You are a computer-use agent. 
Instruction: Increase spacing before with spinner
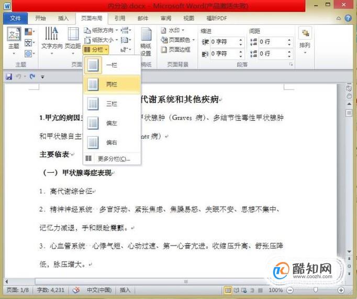(x=289, y=40)
